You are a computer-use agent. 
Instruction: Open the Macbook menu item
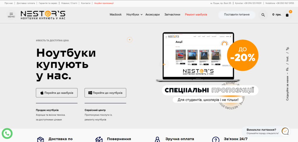(116, 15)
